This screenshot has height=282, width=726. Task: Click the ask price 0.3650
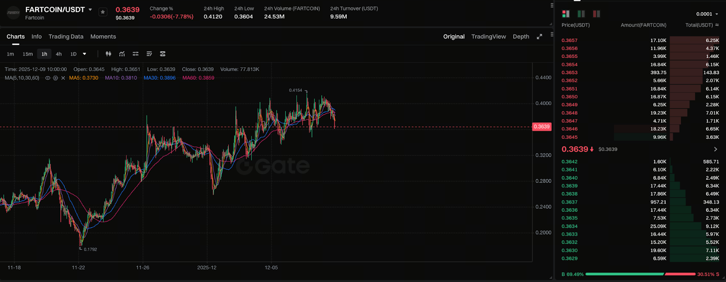[x=569, y=97]
